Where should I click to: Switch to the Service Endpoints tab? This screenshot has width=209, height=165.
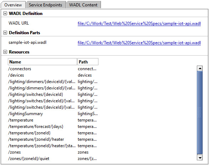[46, 5]
